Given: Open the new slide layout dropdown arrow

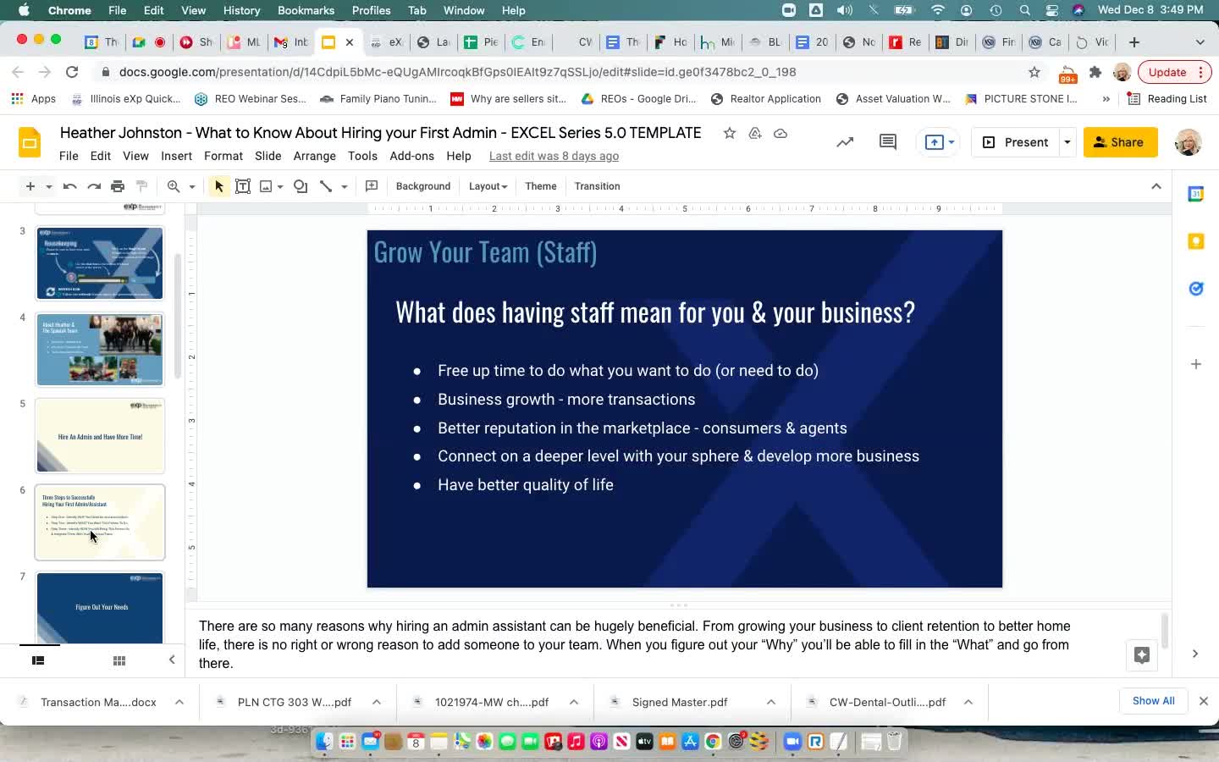Looking at the screenshot, I should coord(49,186).
